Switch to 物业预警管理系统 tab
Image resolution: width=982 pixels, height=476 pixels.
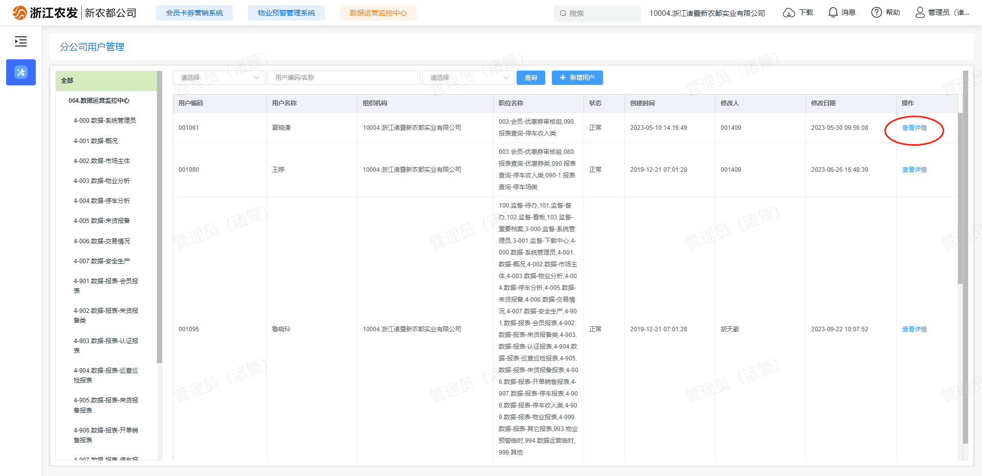click(286, 13)
